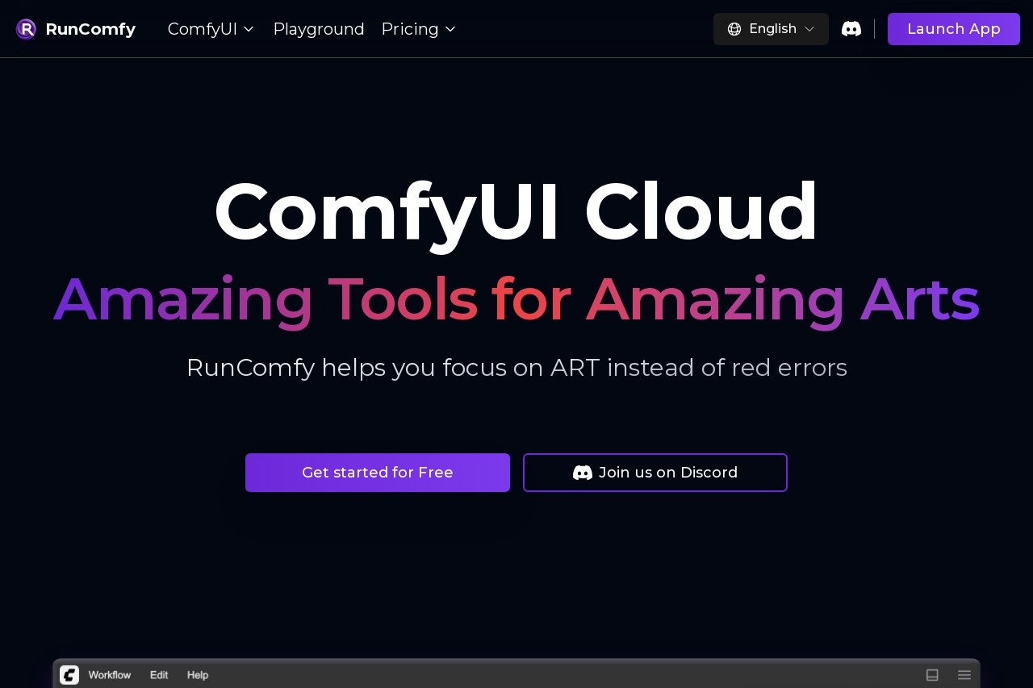Click the ComfyUI logo in the preview
This screenshot has width=1033, height=688.
click(x=69, y=675)
